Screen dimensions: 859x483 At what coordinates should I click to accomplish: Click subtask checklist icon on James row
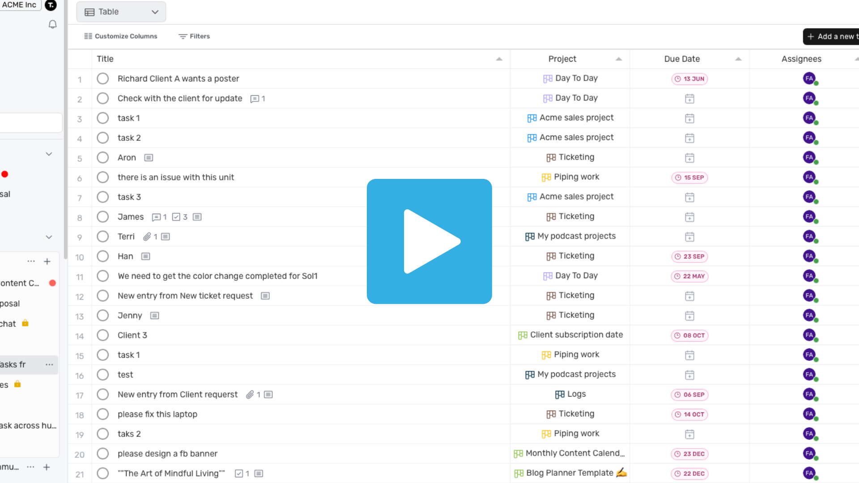(176, 217)
